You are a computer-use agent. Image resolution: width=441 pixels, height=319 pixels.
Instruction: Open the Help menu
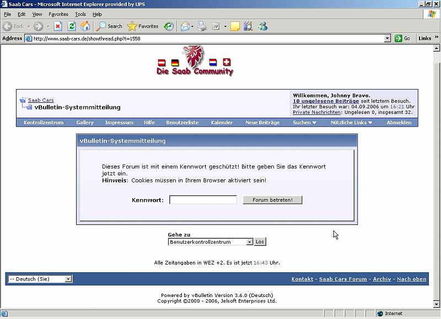(98, 14)
